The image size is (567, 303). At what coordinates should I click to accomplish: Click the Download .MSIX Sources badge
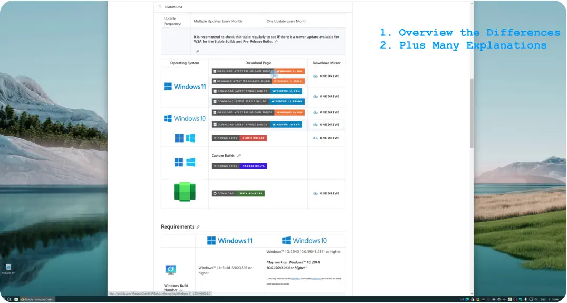(x=238, y=193)
